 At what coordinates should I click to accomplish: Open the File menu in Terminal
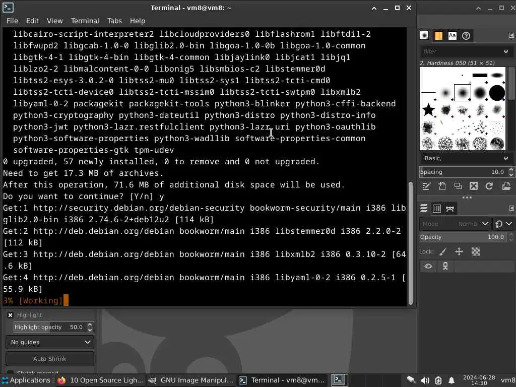(x=12, y=21)
